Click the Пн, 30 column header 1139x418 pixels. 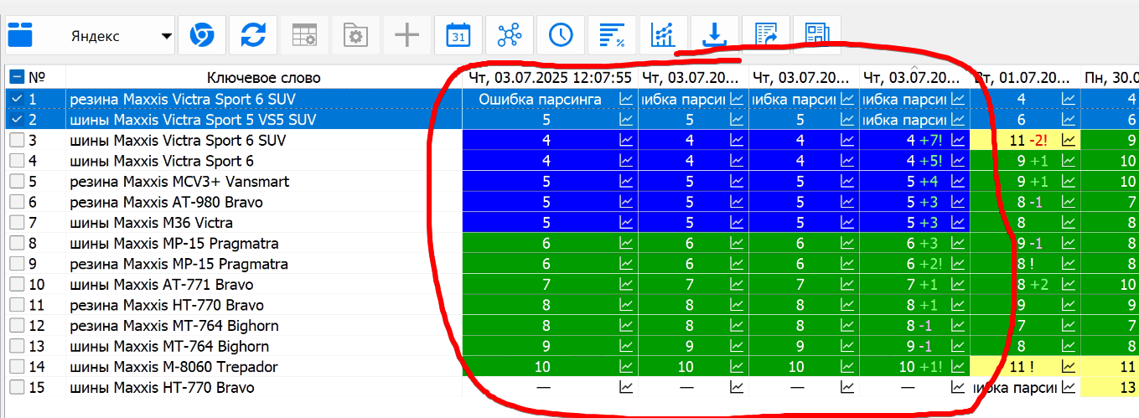coord(1111,78)
